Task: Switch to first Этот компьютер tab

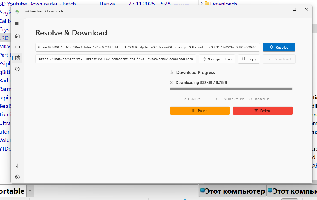Action: pyautogui.click(x=232, y=191)
